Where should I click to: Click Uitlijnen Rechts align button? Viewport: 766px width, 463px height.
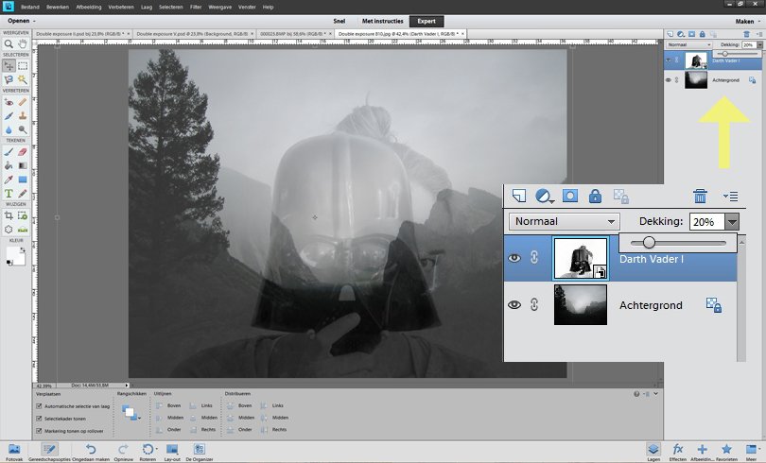click(x=203, y=430)
